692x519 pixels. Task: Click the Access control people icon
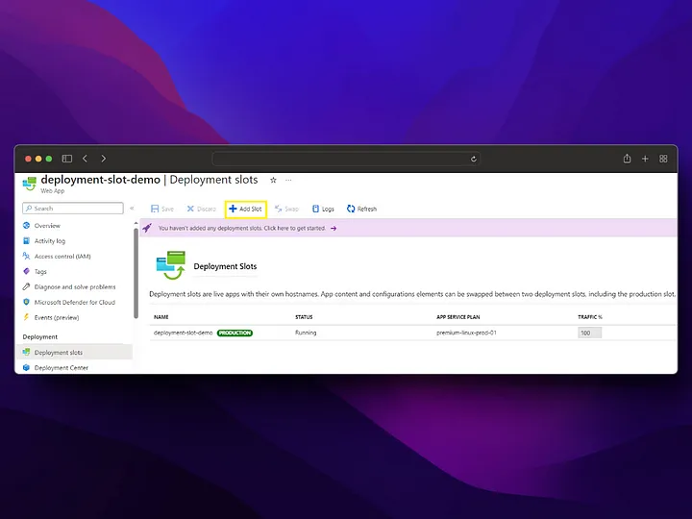27,256
